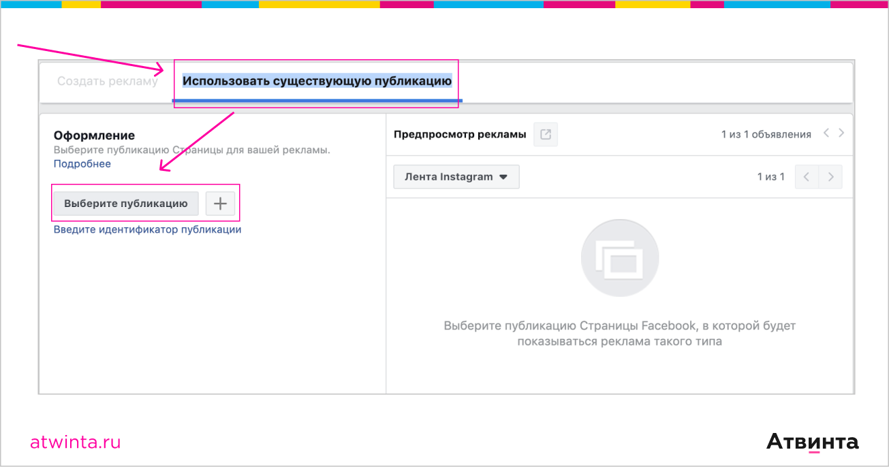Viewport: 889px width, 467px height.
Task: Click the 1 из 1 объявления counter
Action: pyautogui.click(x=766, y=135)
